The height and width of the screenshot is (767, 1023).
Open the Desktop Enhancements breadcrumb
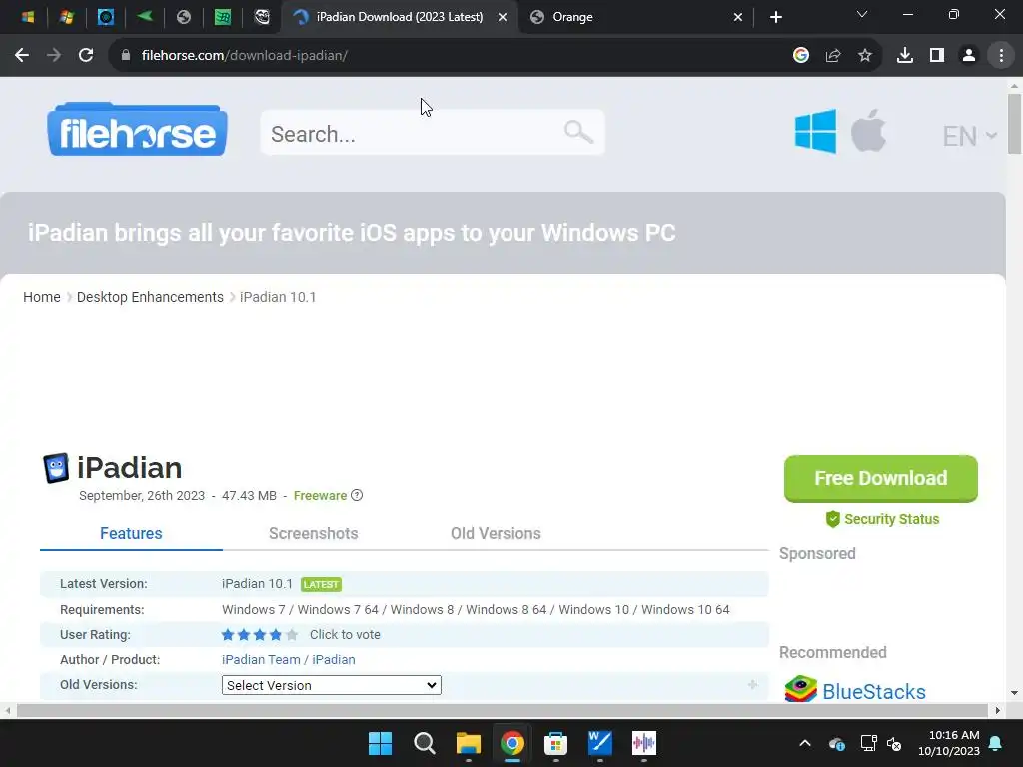click(x=150, y=297)
